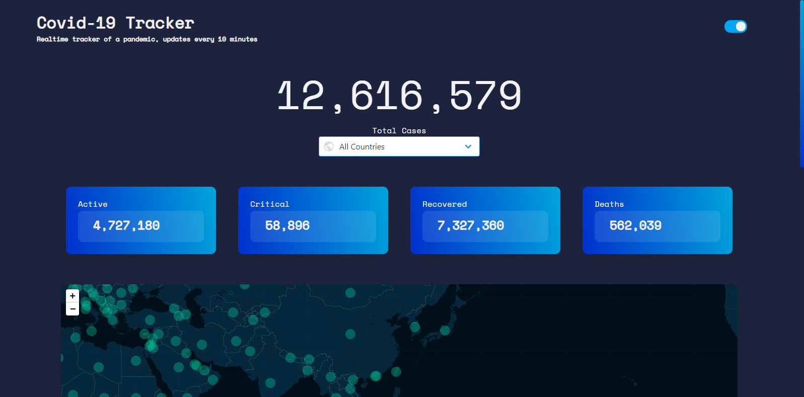The image size is (804, 397).
Task: Click the Covid-19 Tracker title
Action: click(x=115, y=23)
